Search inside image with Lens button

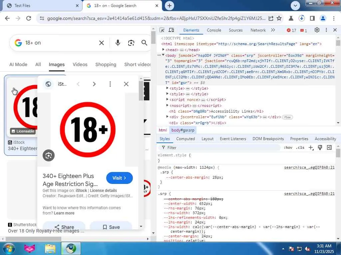click(x=49, y=155)
